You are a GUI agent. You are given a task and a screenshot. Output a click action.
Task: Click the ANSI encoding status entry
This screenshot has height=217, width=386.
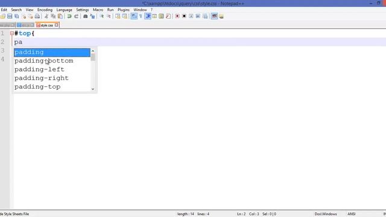click(x=351, y=214)
